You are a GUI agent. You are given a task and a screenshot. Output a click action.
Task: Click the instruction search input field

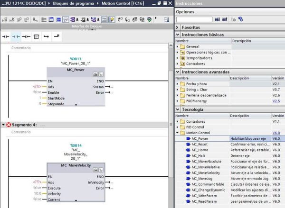[x=193, y=19]
